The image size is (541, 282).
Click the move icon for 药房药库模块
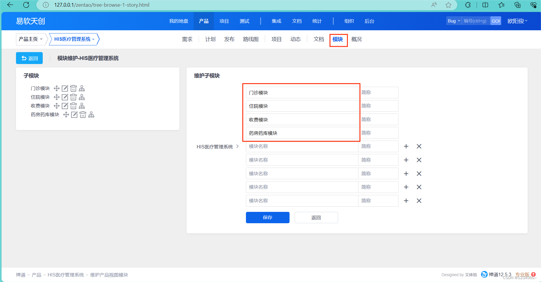(x=66, y=115)
